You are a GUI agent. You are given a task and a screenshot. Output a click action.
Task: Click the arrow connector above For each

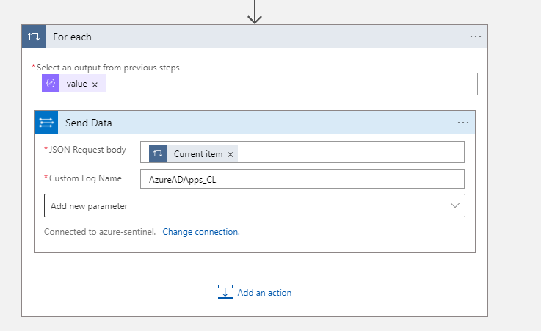[255, 12]
